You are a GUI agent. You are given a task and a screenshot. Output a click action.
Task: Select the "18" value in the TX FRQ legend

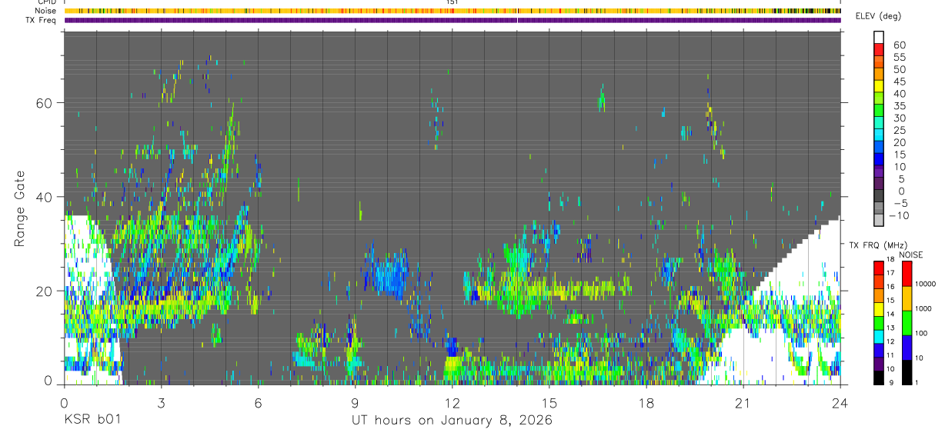pos(891,260)
